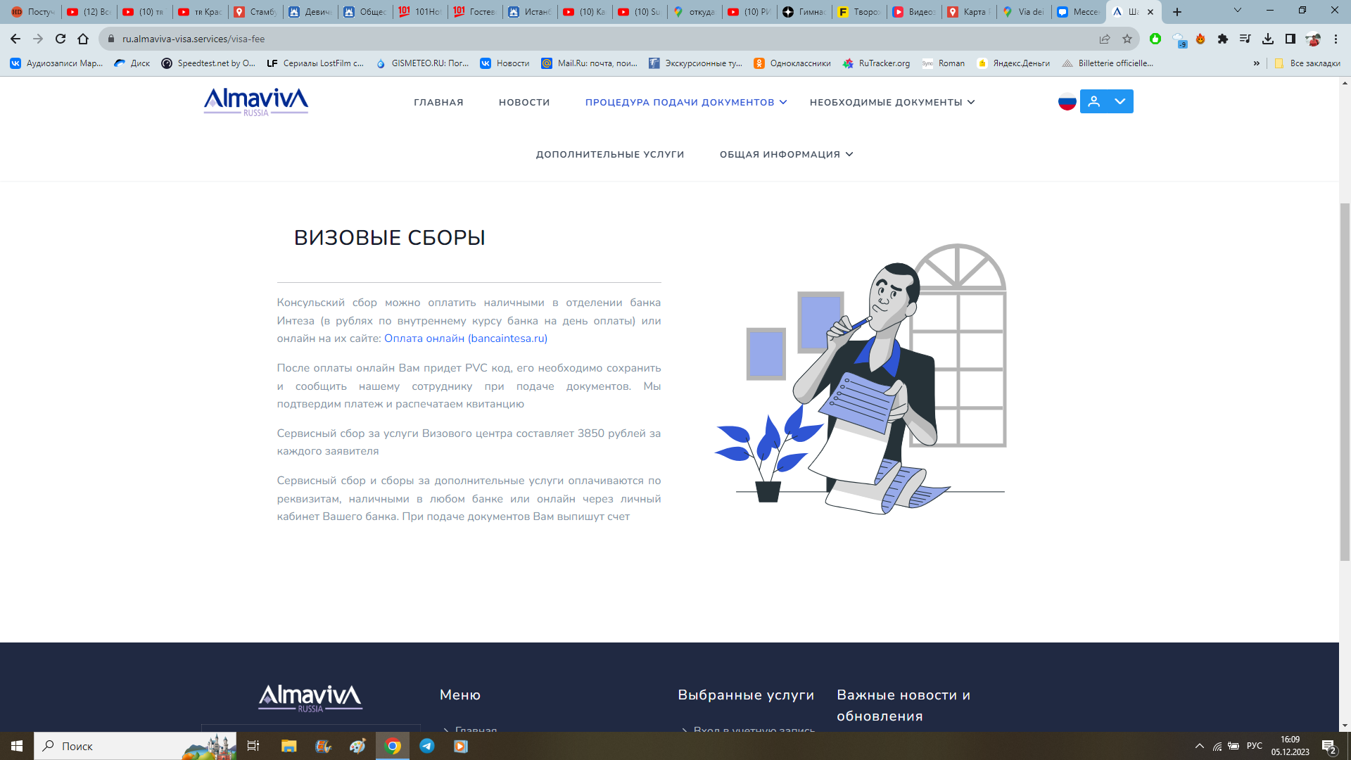
Task: Bookmark this page with star icon
Action: (1127, 39)
